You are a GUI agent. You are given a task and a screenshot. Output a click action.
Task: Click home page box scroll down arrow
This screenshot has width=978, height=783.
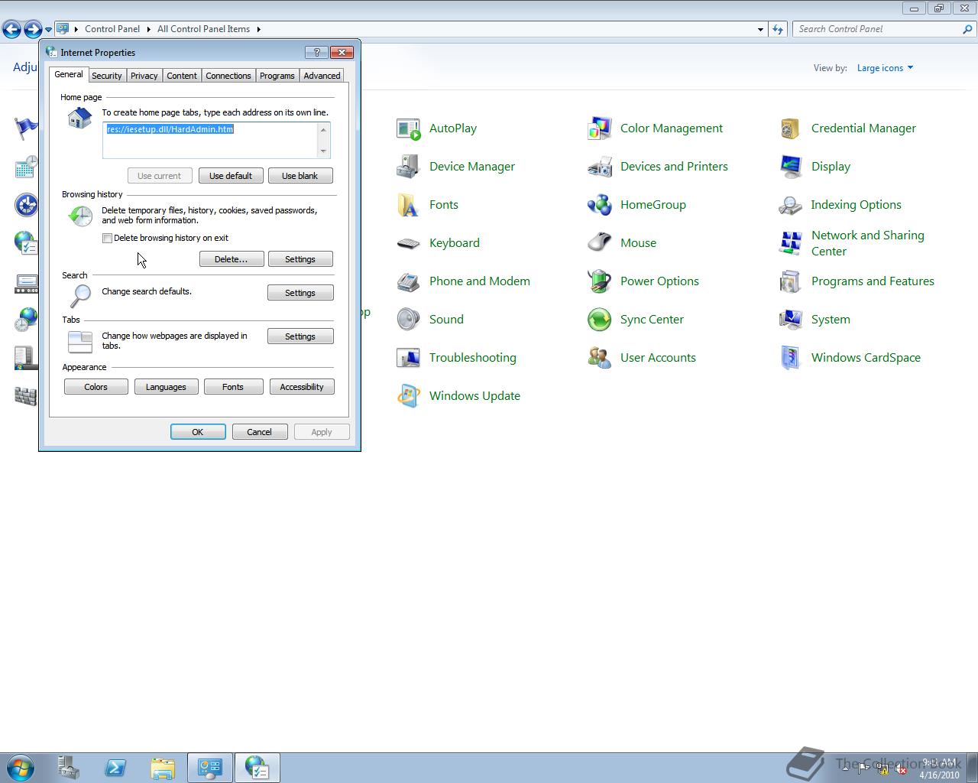click(x=324, y=151)
